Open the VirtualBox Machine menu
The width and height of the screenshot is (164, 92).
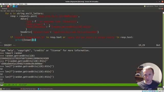pos(7,4)
